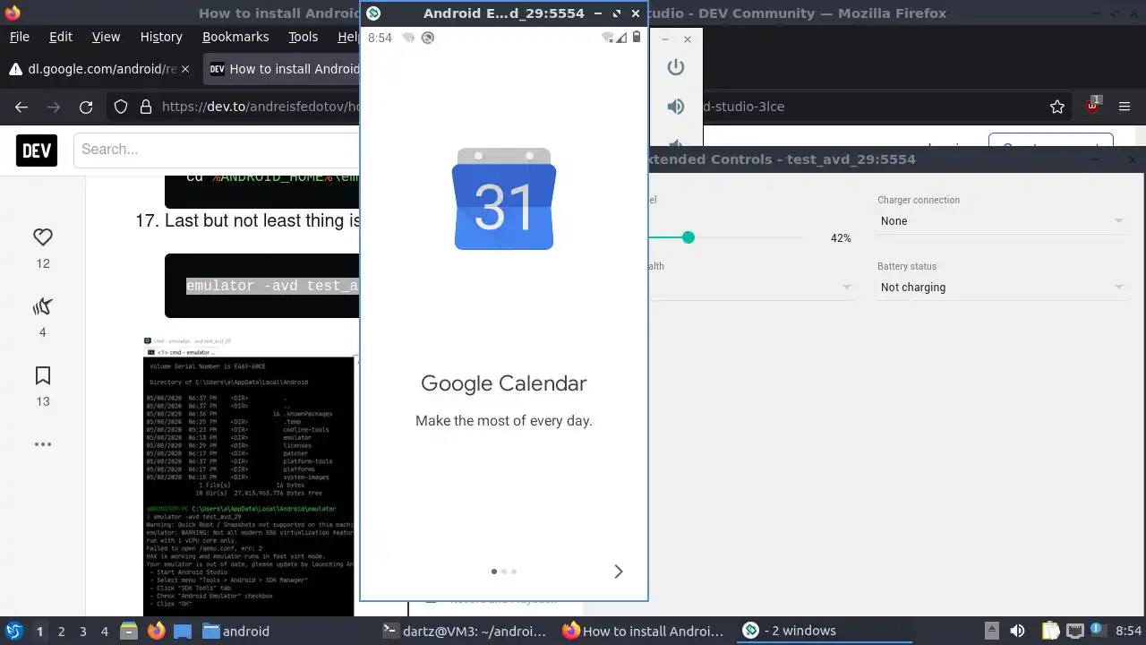Reload the page in Firefox
1146x645 pixels.
86,107
